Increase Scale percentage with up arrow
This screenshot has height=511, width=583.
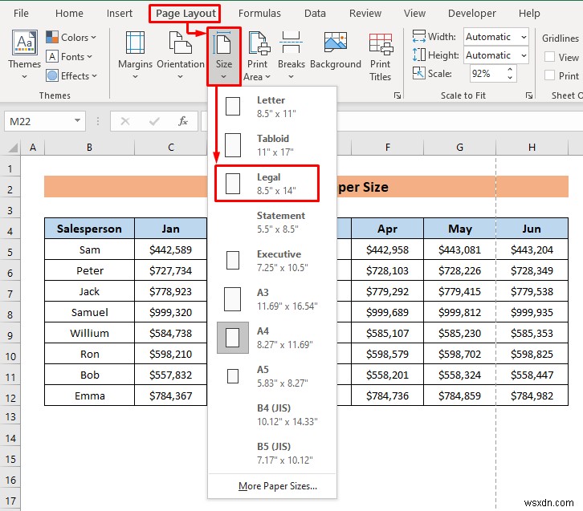(x=510, y=70)
